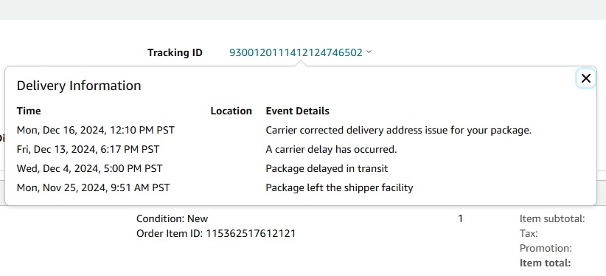606x276 pixels.
Task: Collapse the chevron beside the tracking number
Action: (x=369, y=52)
